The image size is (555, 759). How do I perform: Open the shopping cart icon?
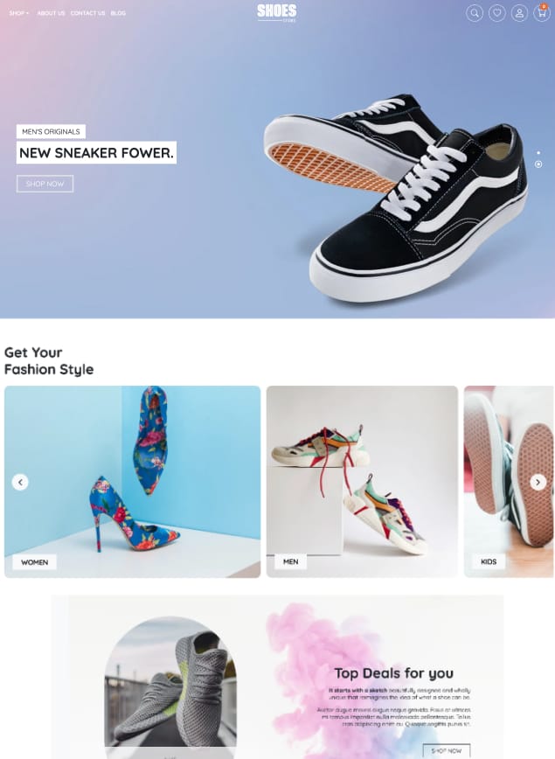541,13
